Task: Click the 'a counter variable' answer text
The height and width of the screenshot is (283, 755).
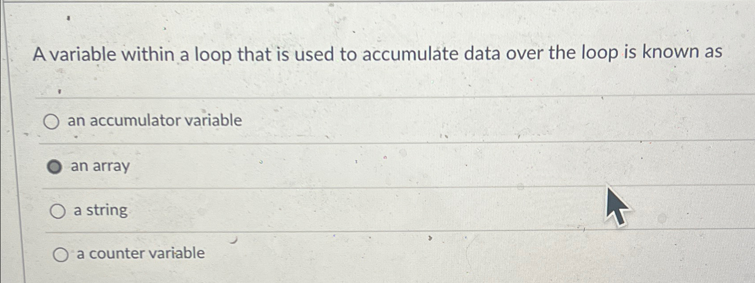Action: coord(140,253)
